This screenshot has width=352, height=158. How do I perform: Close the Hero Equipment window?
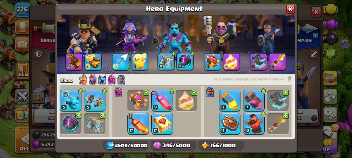pos(290,9)
